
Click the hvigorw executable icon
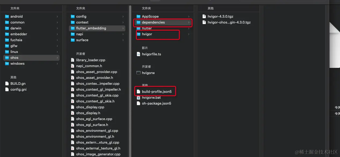tap(138, 73)
